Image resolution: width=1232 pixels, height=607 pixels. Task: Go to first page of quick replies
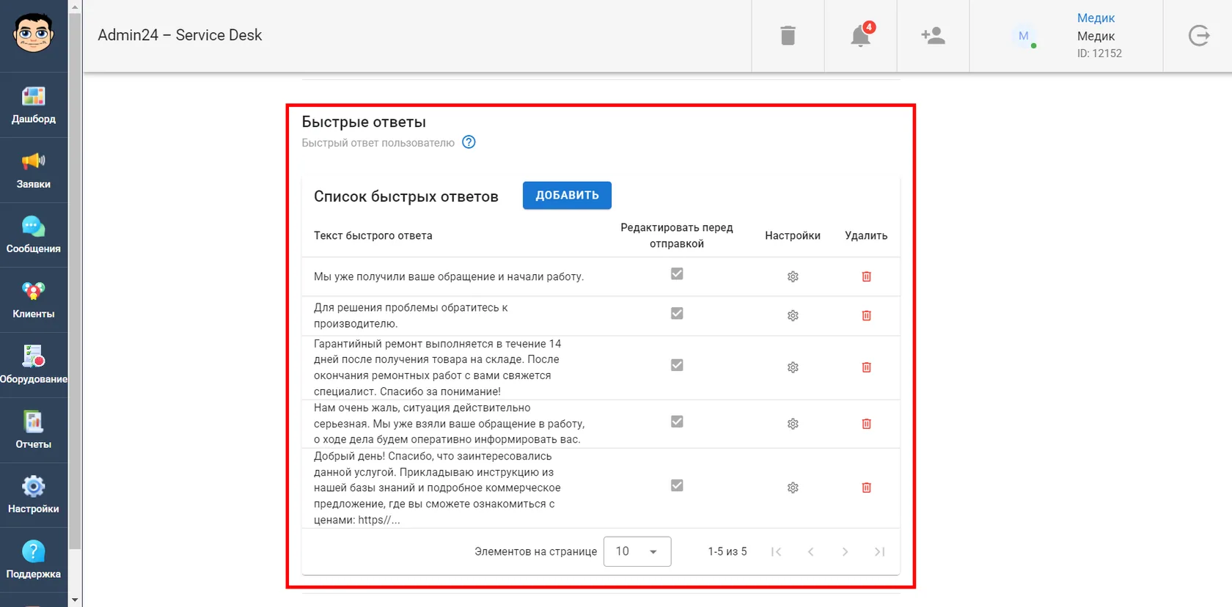click(776, 551)
